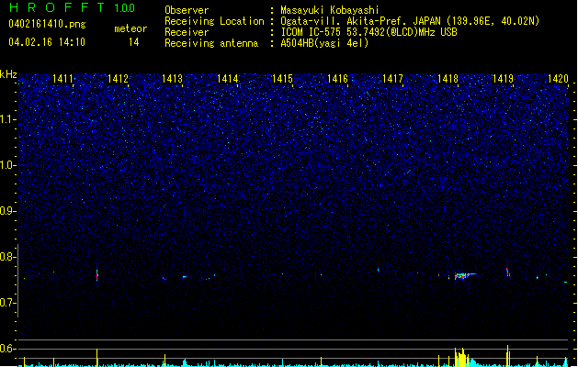This screenshot has width=578, height=367.
Task: Click the 0.6 kHz axis label
Action: tap(7, 349)
